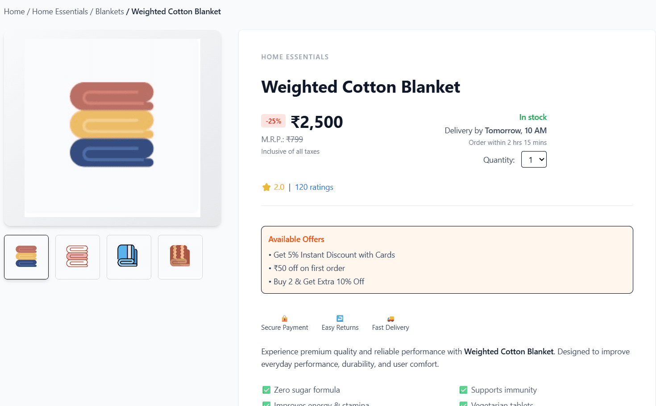
Task: Click the -25% discount badge
Action: coord(273,121)
